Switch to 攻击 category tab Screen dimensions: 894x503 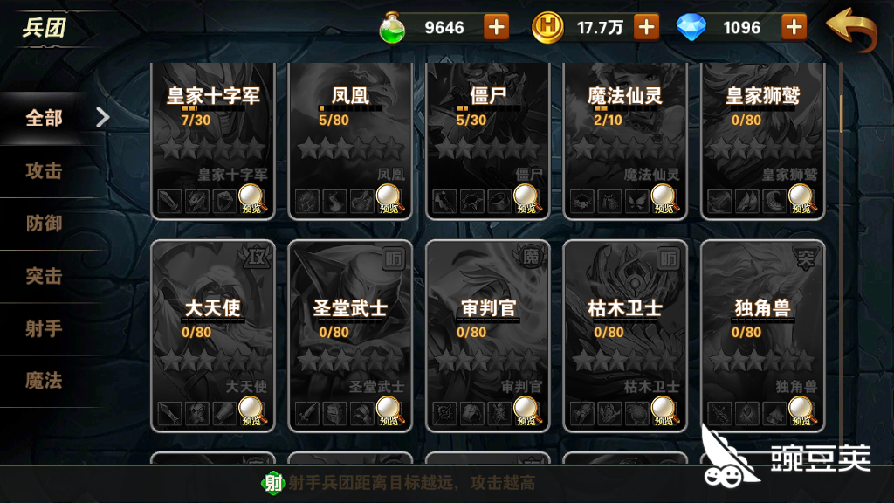point(44,171)
